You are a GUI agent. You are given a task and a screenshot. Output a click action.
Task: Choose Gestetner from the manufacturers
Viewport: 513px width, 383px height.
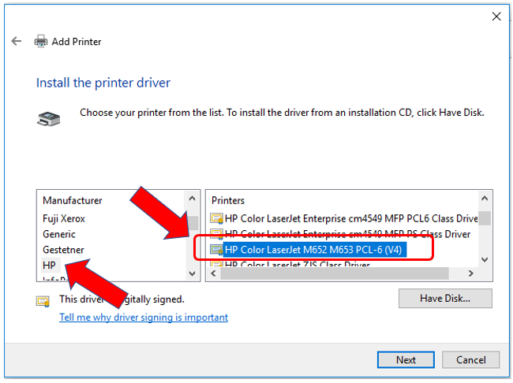tap(63, 250)
